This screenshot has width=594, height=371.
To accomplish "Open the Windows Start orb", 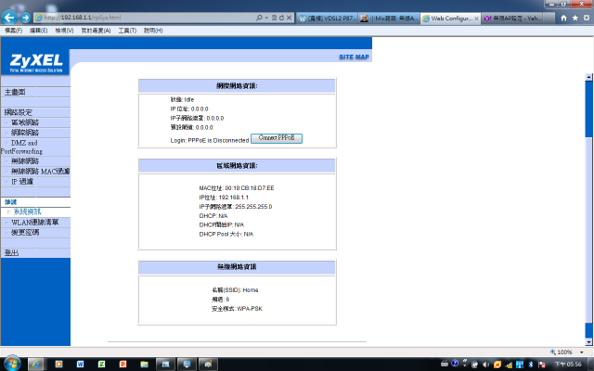I will point(12,364).
